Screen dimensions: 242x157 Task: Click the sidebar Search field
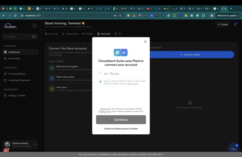[20, 37]
